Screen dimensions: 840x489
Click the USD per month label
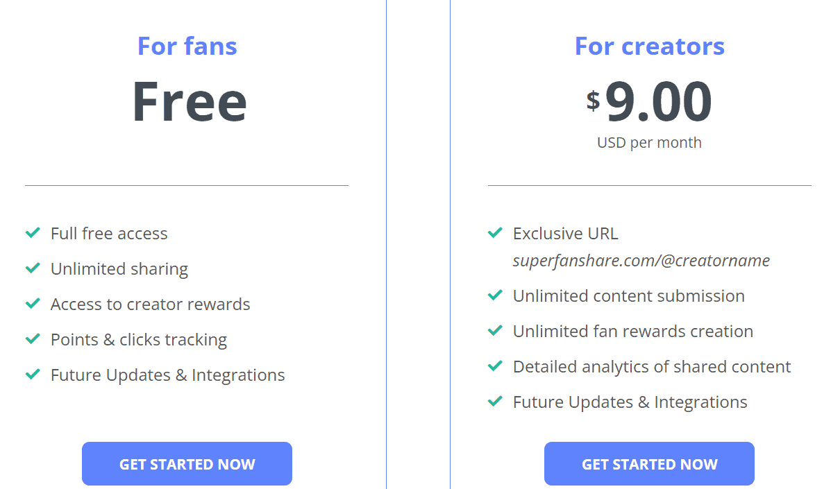649,142
